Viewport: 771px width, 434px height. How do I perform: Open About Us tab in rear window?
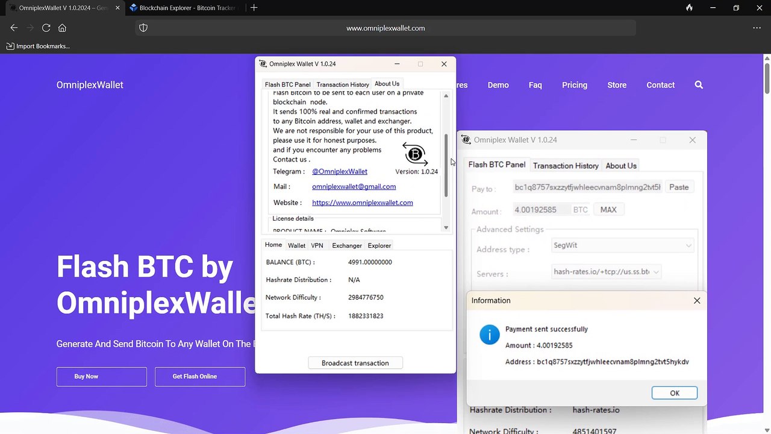pyautogui.click(x=621, y=166)
